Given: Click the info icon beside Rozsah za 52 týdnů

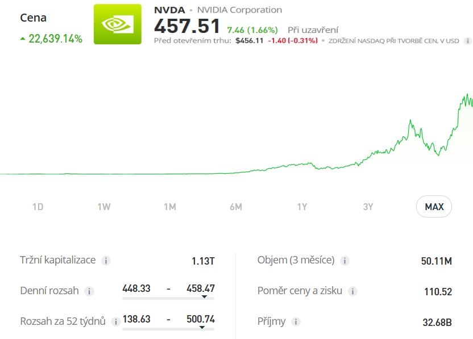Looking at the screenshot, I should (x=116, y=321).
